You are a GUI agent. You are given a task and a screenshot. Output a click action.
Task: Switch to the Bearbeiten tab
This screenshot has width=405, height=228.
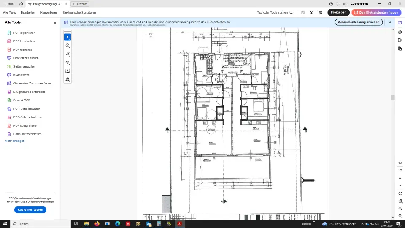[28, 13]
